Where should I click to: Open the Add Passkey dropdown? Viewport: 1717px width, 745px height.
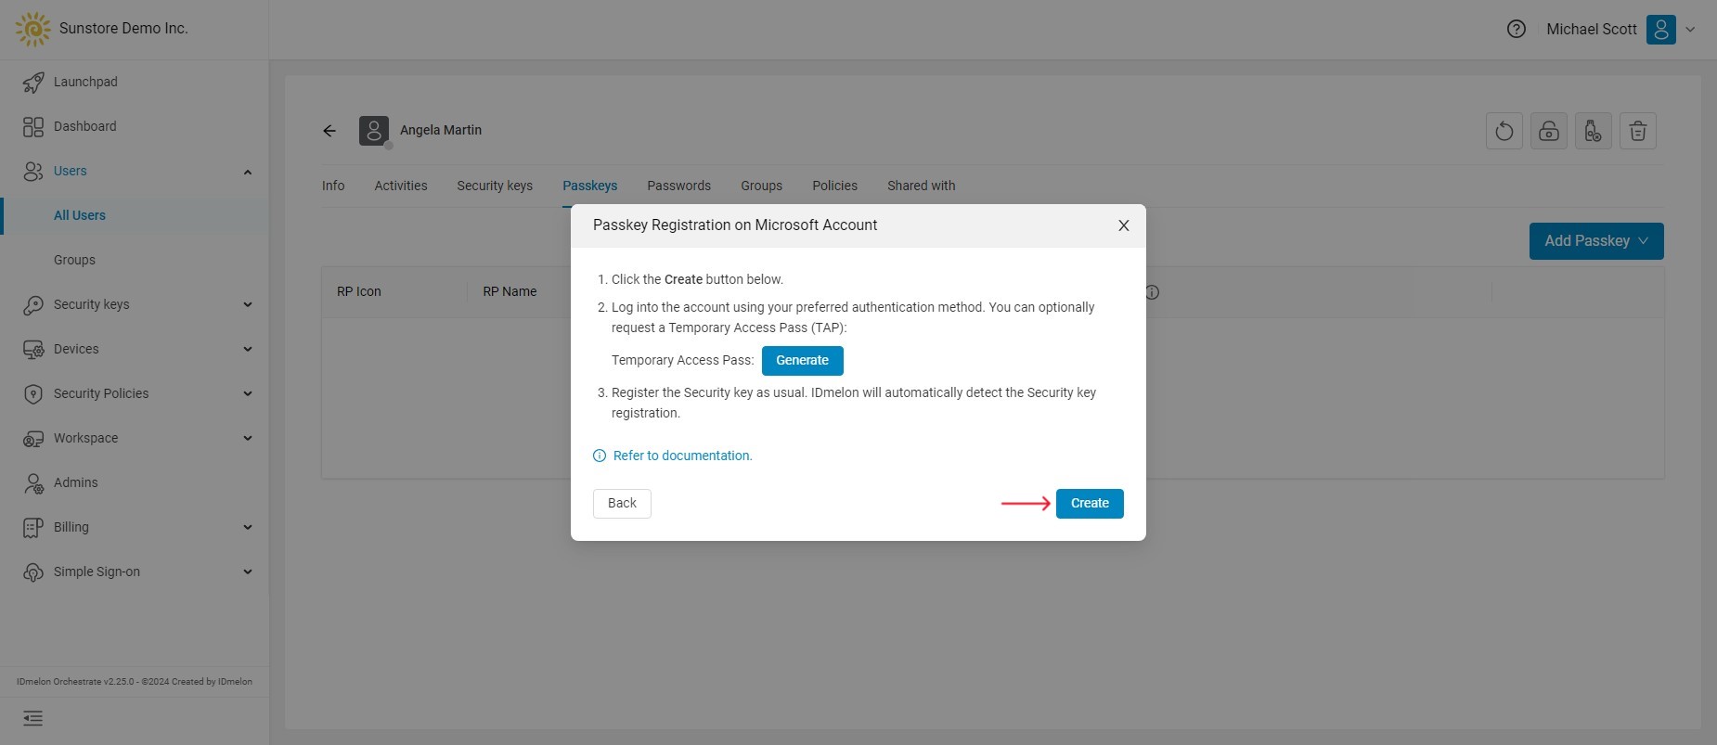(x=1596, y=241)
